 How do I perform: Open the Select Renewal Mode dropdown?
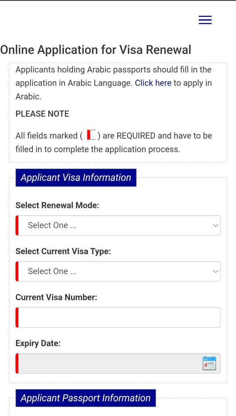118,225
